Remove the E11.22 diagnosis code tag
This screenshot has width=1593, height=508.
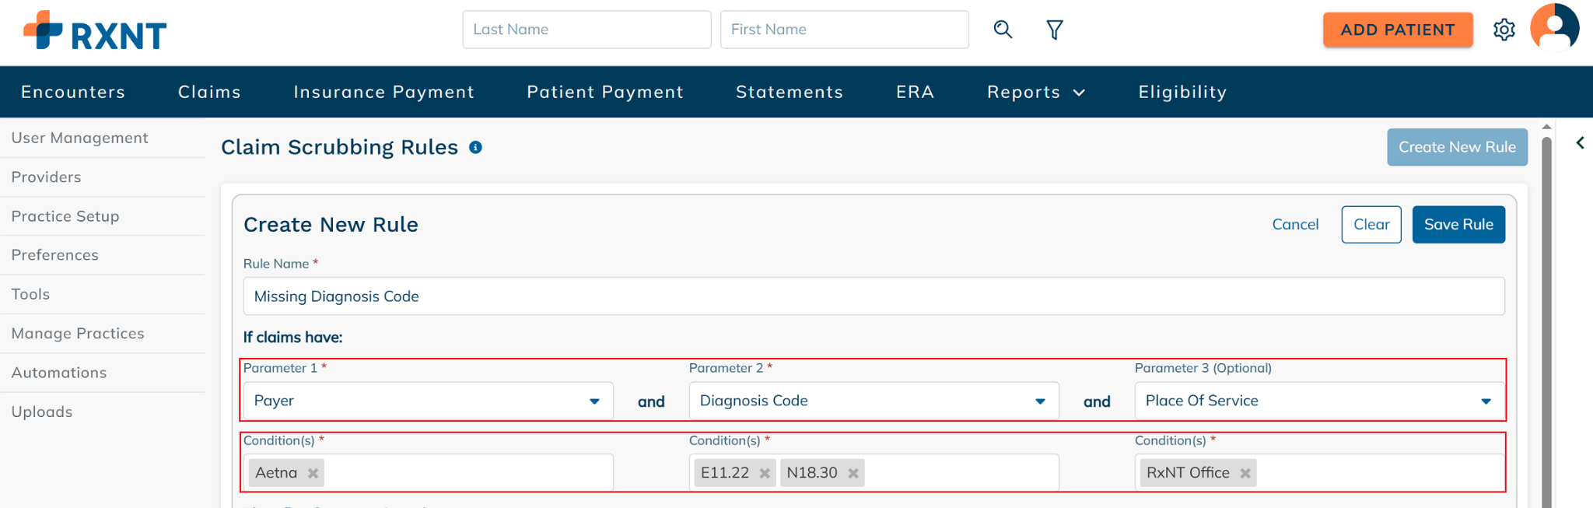pos(765,473)
